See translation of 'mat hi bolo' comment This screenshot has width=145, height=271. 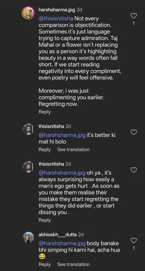(73, 149)
